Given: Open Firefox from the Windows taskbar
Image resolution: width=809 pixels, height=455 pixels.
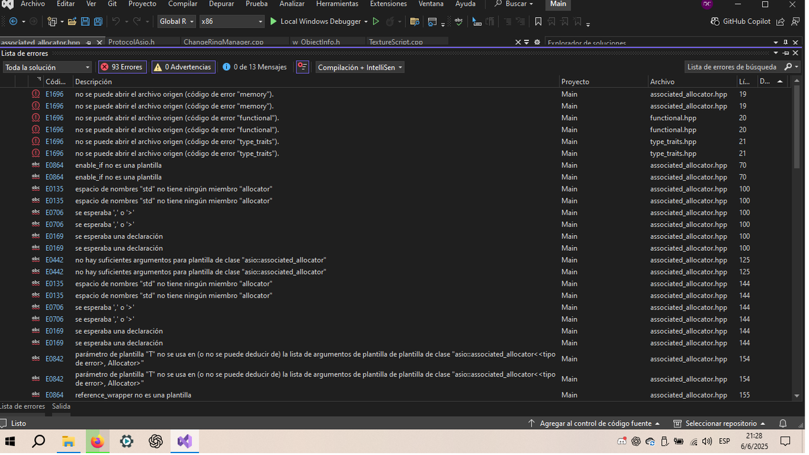Looking at the screenshot, I should 97,442.
